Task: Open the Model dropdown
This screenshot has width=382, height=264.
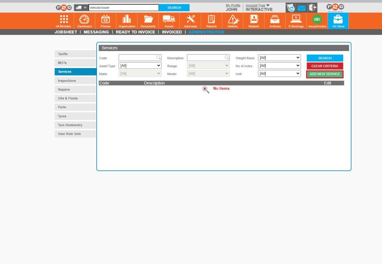Action: 208,73
